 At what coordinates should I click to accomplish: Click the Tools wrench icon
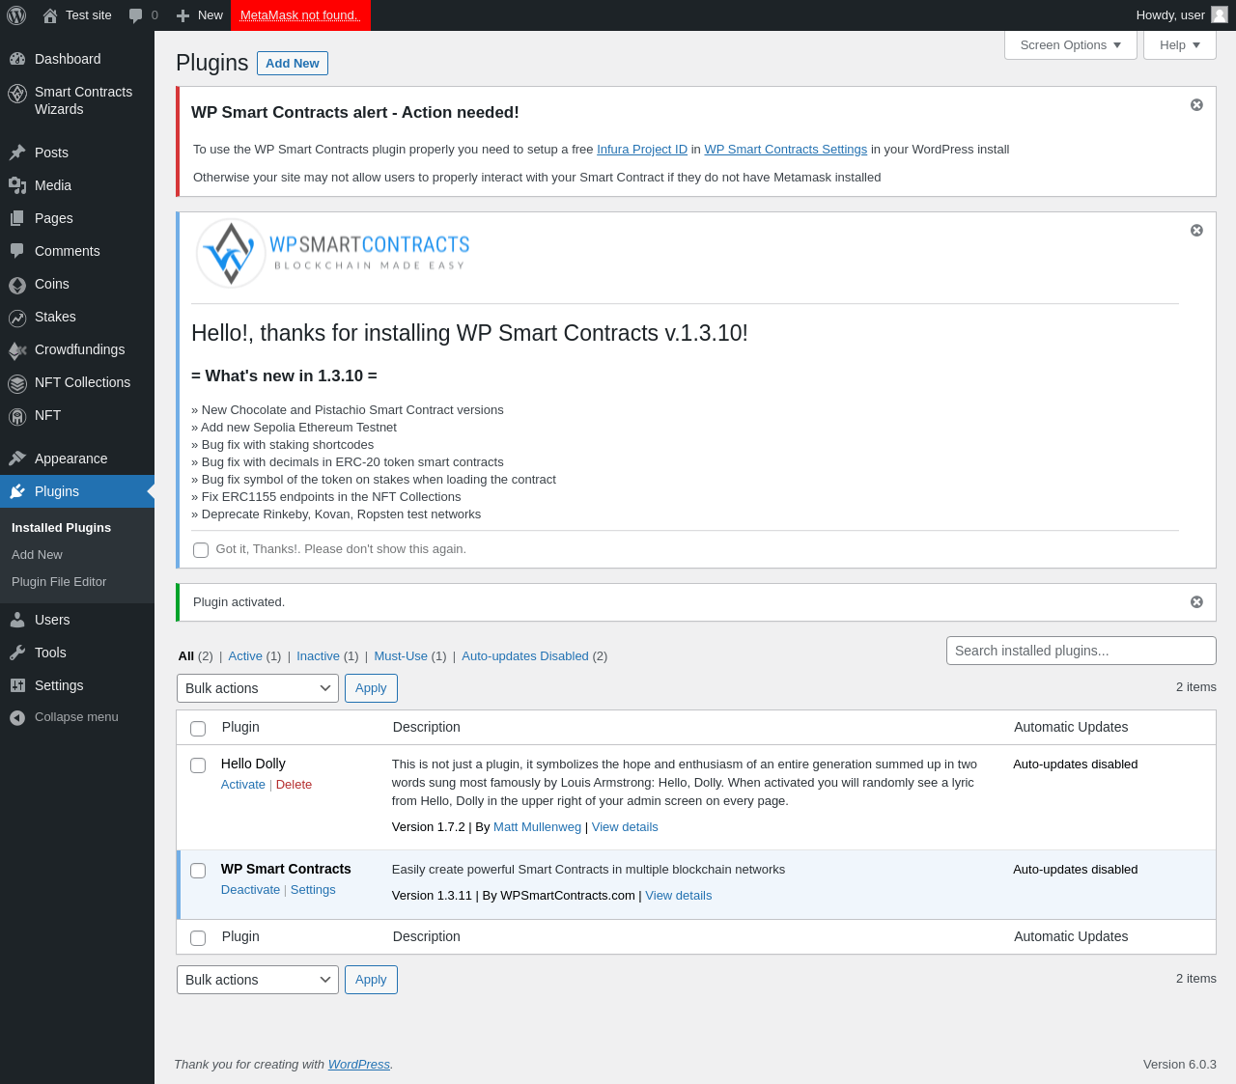click(x=17, y=653)
